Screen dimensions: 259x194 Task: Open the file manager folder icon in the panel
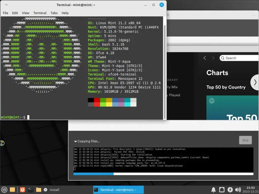(x=38, y=190)
